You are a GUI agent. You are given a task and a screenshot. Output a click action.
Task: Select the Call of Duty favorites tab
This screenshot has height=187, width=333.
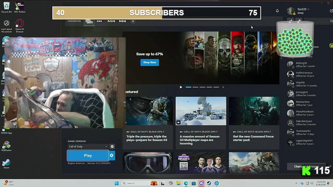(x=89, y=21)
